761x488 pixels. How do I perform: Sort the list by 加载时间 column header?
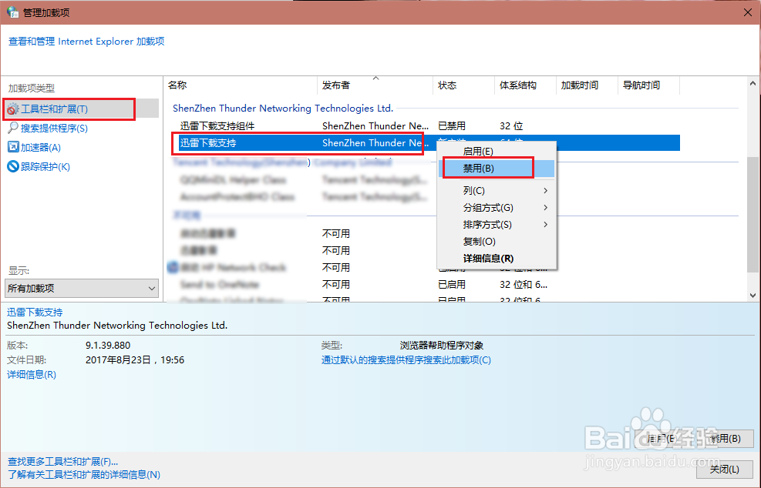click(586, 85)
